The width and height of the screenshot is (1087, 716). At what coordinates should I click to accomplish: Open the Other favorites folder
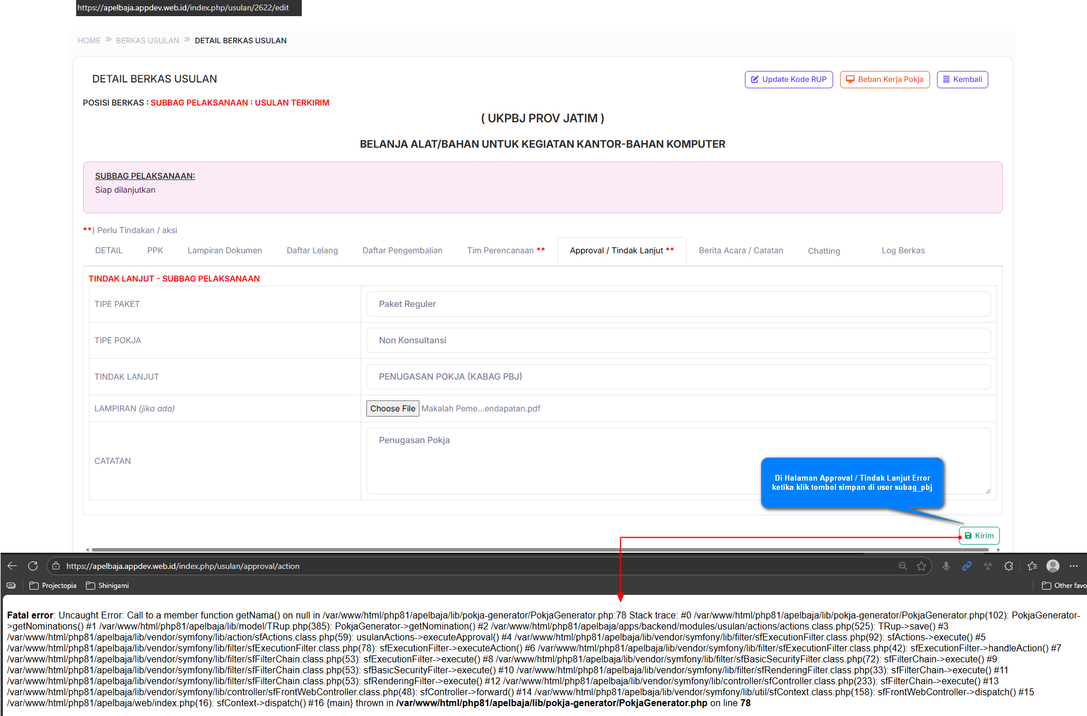pos(1064,586)
